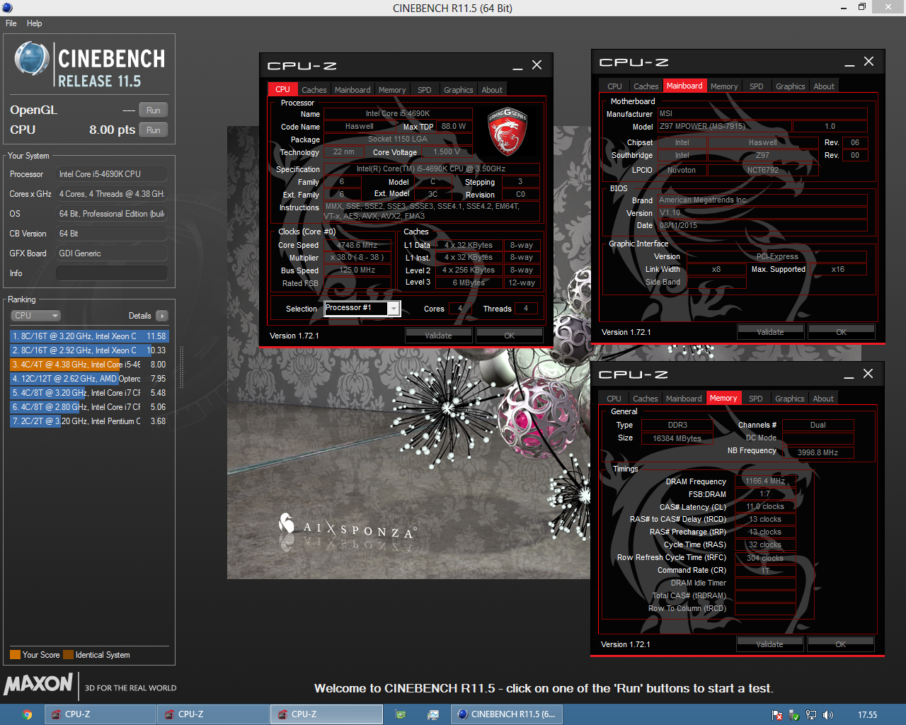Select ranking row 12C/12T AMD Opteron
This screenshot has width=906, height=725.
tap(89, 379)
